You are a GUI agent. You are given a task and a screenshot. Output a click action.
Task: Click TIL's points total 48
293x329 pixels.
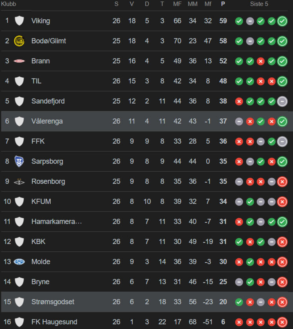[x=223, y=81]
